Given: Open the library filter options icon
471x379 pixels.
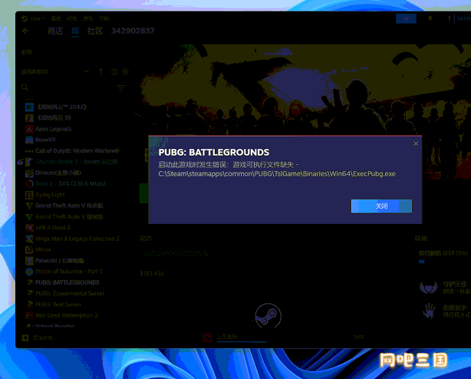Looking at the screenshot, I should [x=120, y=87].
